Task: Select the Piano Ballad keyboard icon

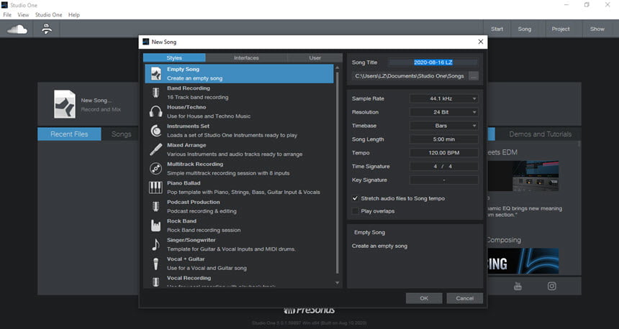Action: (155, 187)
